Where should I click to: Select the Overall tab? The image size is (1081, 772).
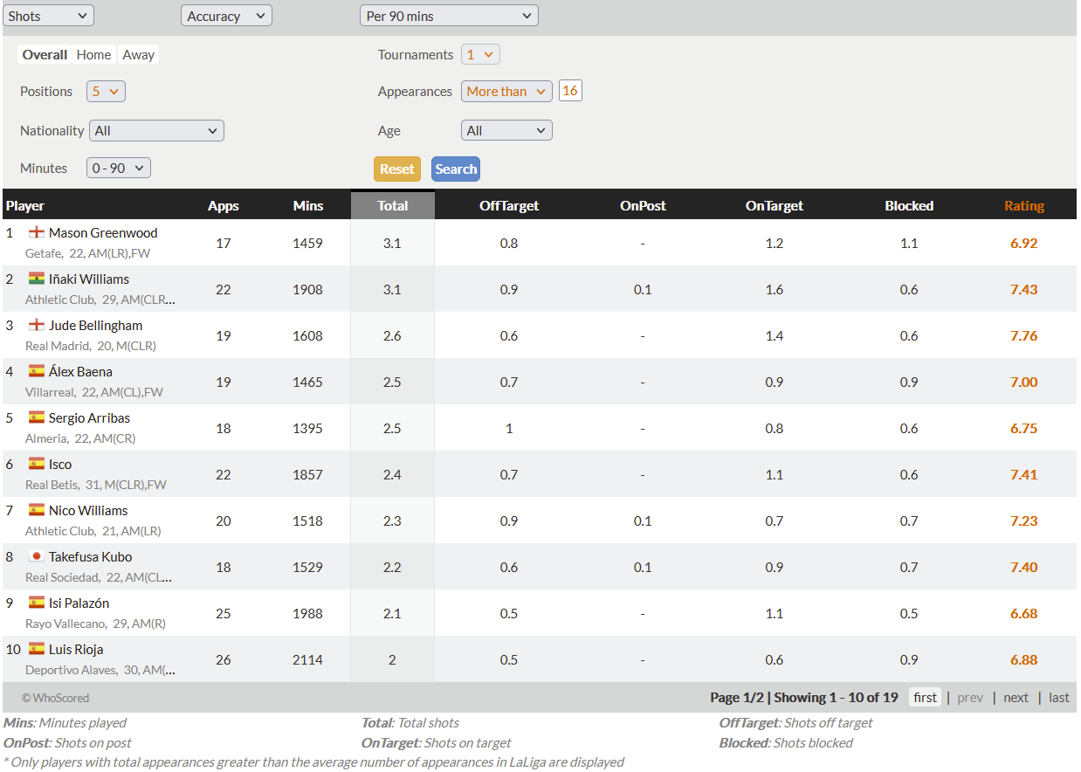tap(45, 54)
